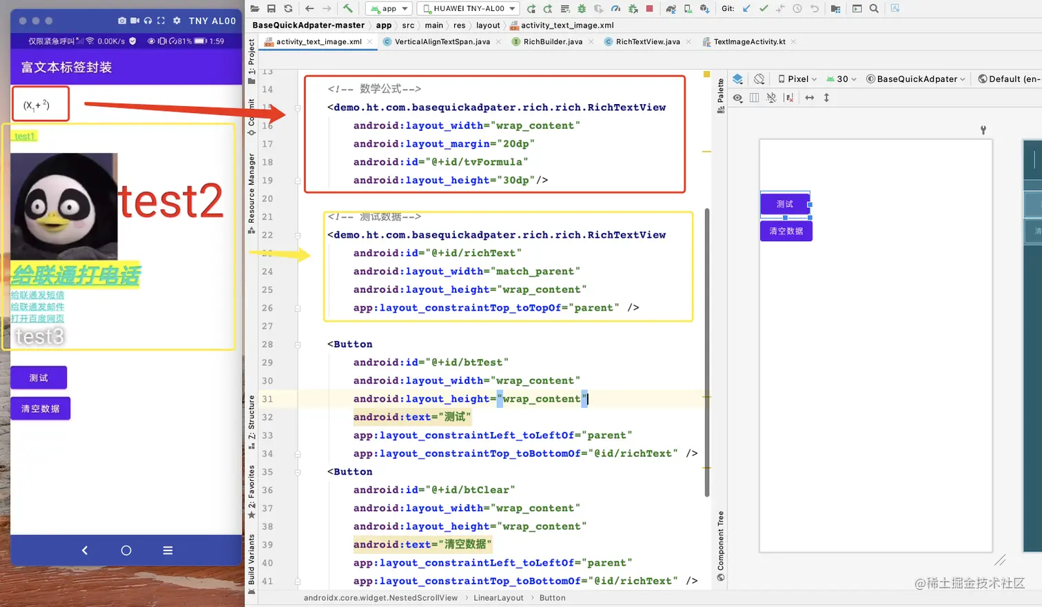
Task: Stop the app with the red square icon
Action: [x=648, y=9]
